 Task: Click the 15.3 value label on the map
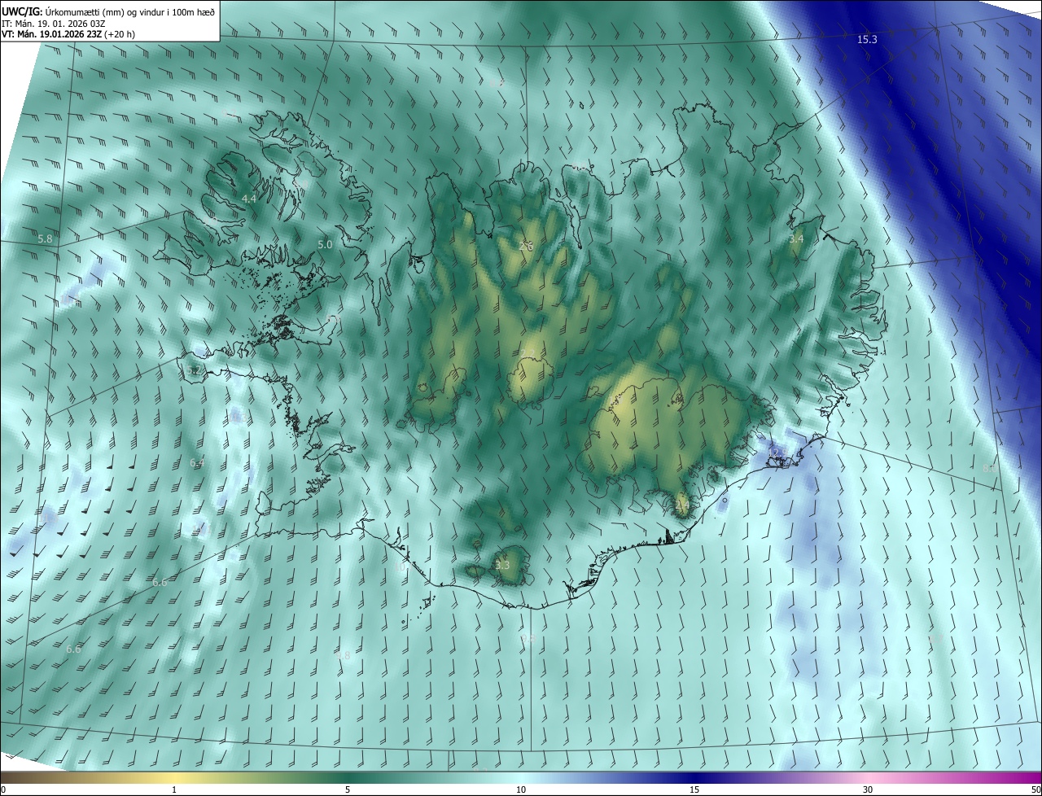[x=868, y=39]
